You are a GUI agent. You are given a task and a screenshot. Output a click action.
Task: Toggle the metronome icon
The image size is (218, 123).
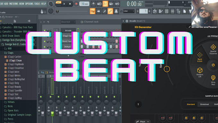click(x=93, y=4)
